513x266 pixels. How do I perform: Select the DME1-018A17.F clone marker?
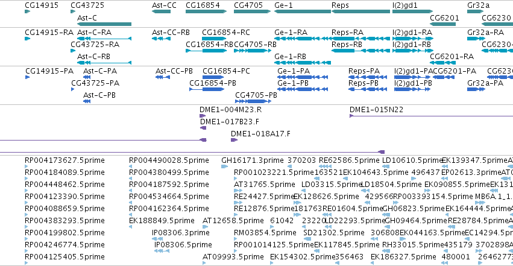tap(234, 140)
